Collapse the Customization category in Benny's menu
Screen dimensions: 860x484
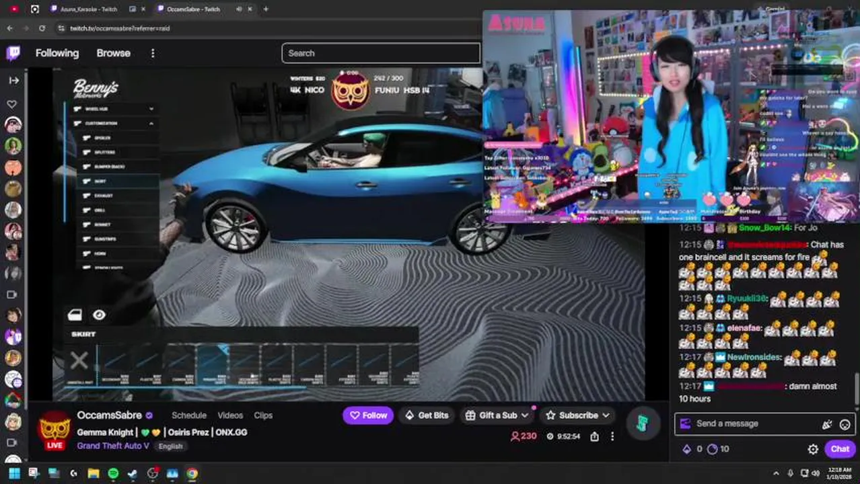pyautogui.click(x=116, y=124)
